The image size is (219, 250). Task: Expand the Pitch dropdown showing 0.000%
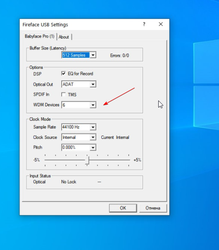[x=79, y=147]
